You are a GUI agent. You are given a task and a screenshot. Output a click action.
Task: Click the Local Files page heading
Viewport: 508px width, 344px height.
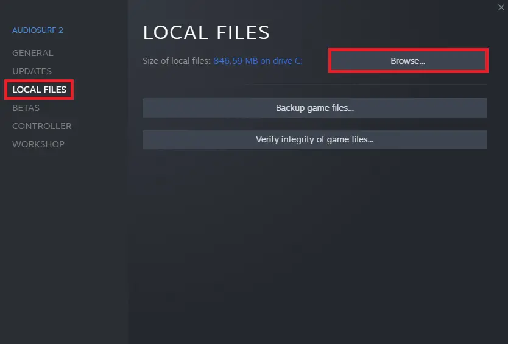click(206, 32)
